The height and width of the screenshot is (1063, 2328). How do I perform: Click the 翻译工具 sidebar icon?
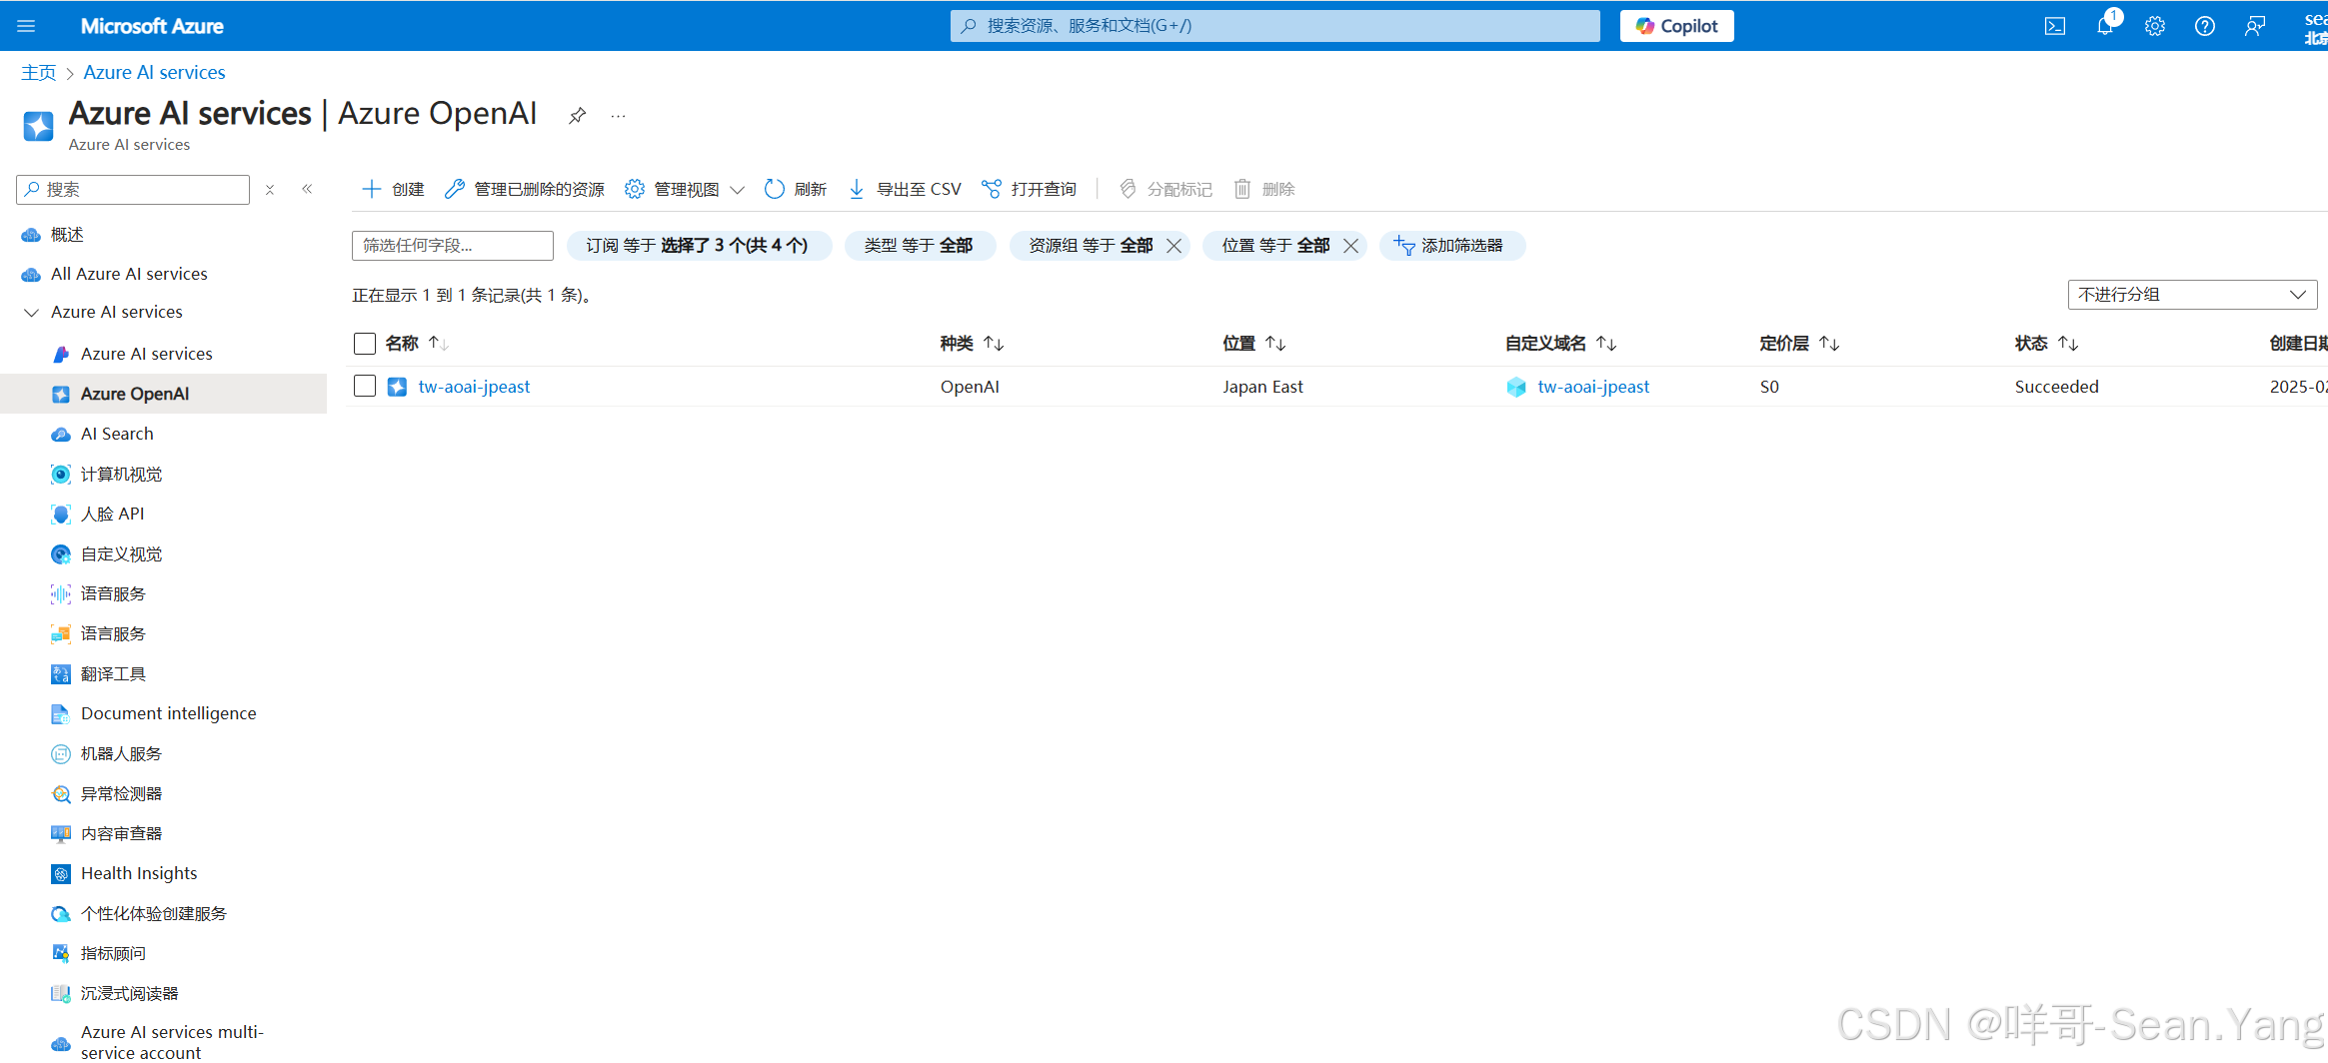tap(61, 673)
